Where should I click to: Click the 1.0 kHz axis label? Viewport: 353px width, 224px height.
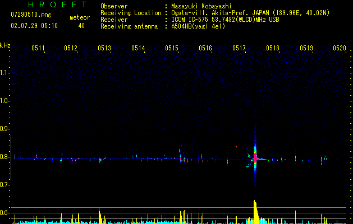[4, 101]
